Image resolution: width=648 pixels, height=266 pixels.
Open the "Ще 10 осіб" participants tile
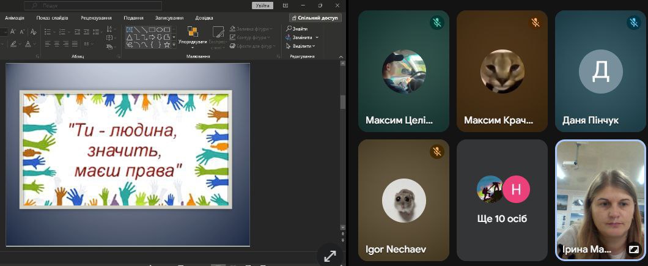point(502,200)
